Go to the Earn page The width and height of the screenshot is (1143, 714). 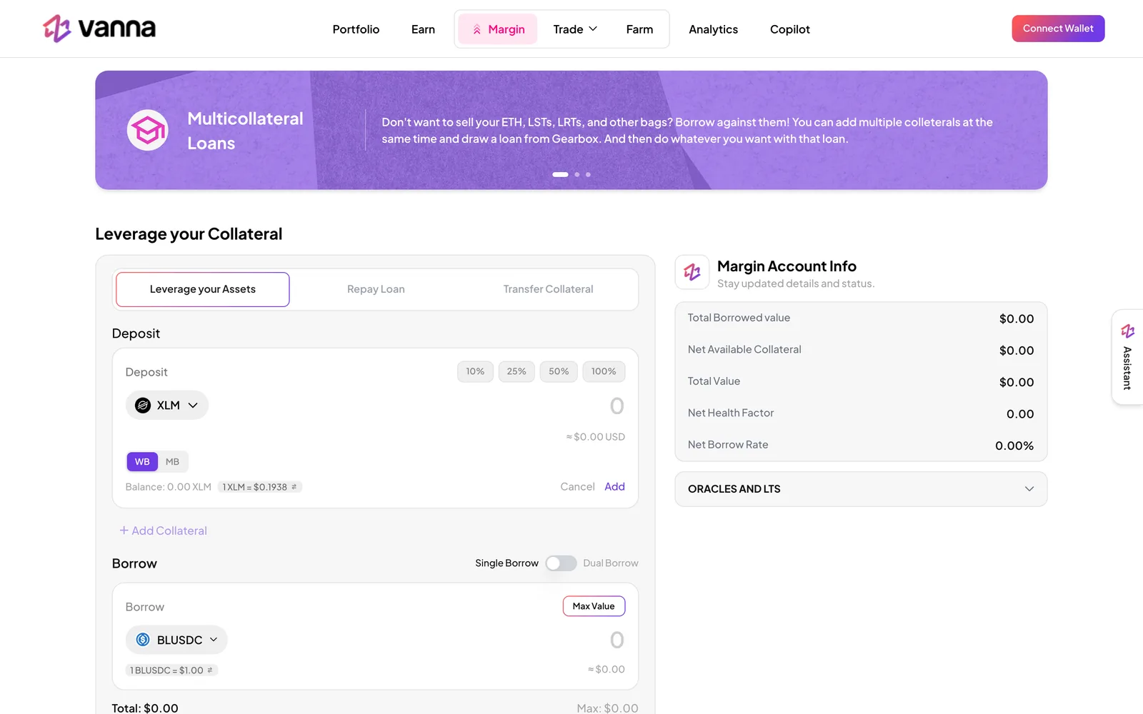(x=423, y=29)
